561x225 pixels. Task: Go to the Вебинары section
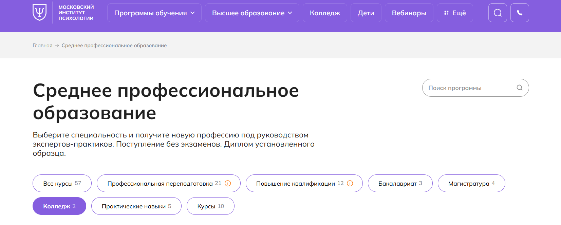pos(409,13)
